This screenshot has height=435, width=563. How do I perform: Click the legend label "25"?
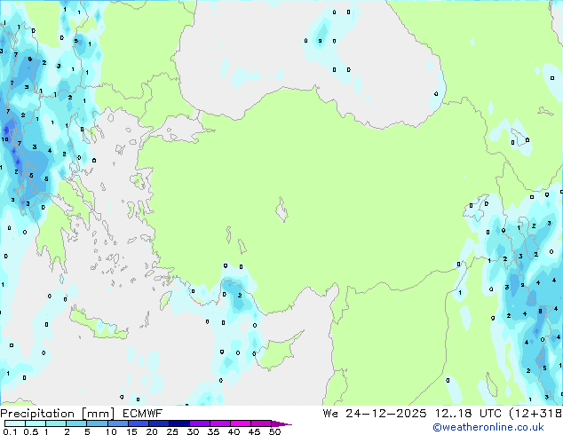click(x=172, y=431)
